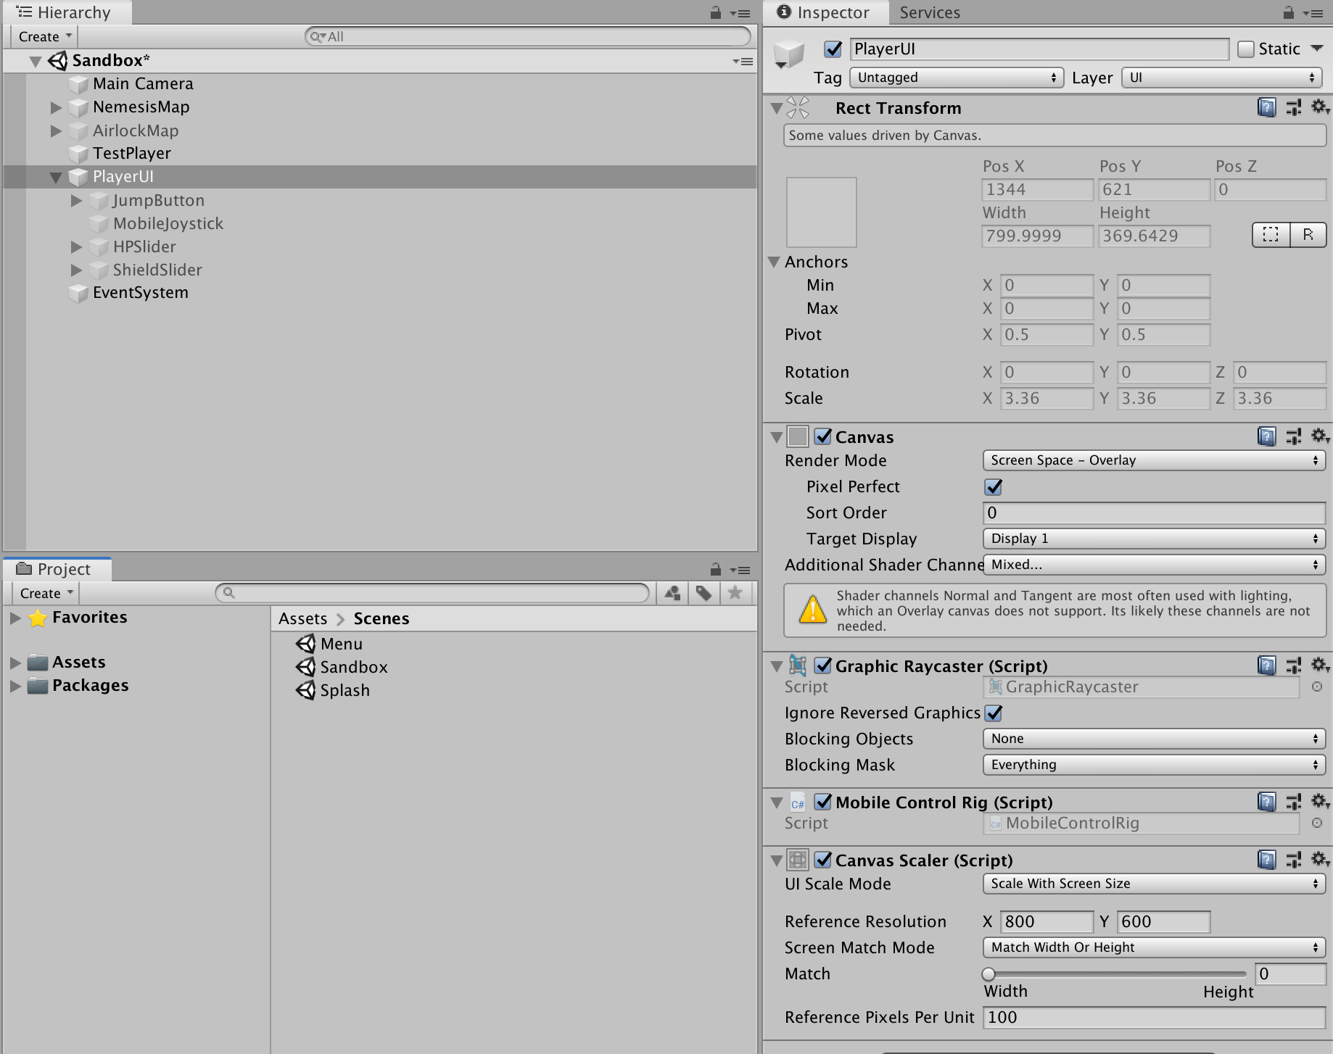Open Screen Match Mode dropdown
The height and width of the screenshot is (1054, 1333).
(x=1154, y=947)
